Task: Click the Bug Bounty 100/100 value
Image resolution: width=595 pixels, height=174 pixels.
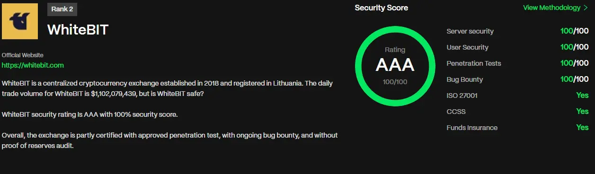Action: (574, 79)
